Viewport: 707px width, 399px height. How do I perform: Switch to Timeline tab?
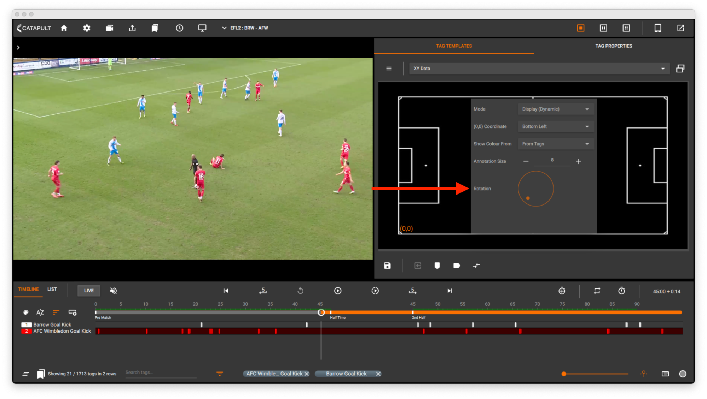click(28, 289)
